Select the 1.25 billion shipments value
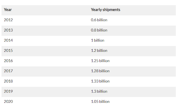The width and height of the screenshot is (178, 107). [x=100, y=61]
